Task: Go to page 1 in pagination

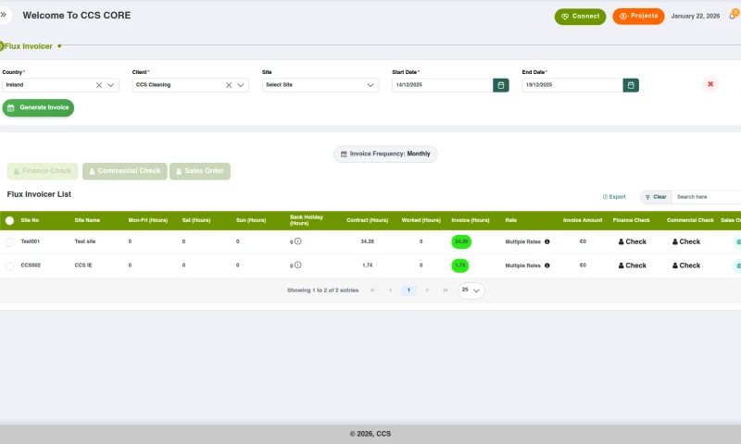Action: tap(408, 290)
